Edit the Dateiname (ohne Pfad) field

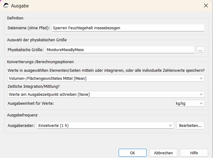tap(128, 28)
